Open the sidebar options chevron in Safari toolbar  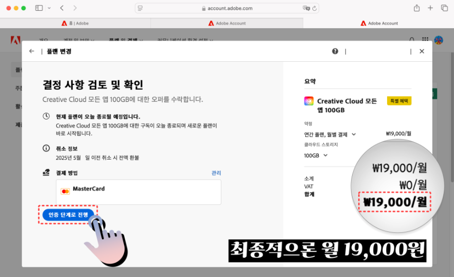tap(49, 8)
